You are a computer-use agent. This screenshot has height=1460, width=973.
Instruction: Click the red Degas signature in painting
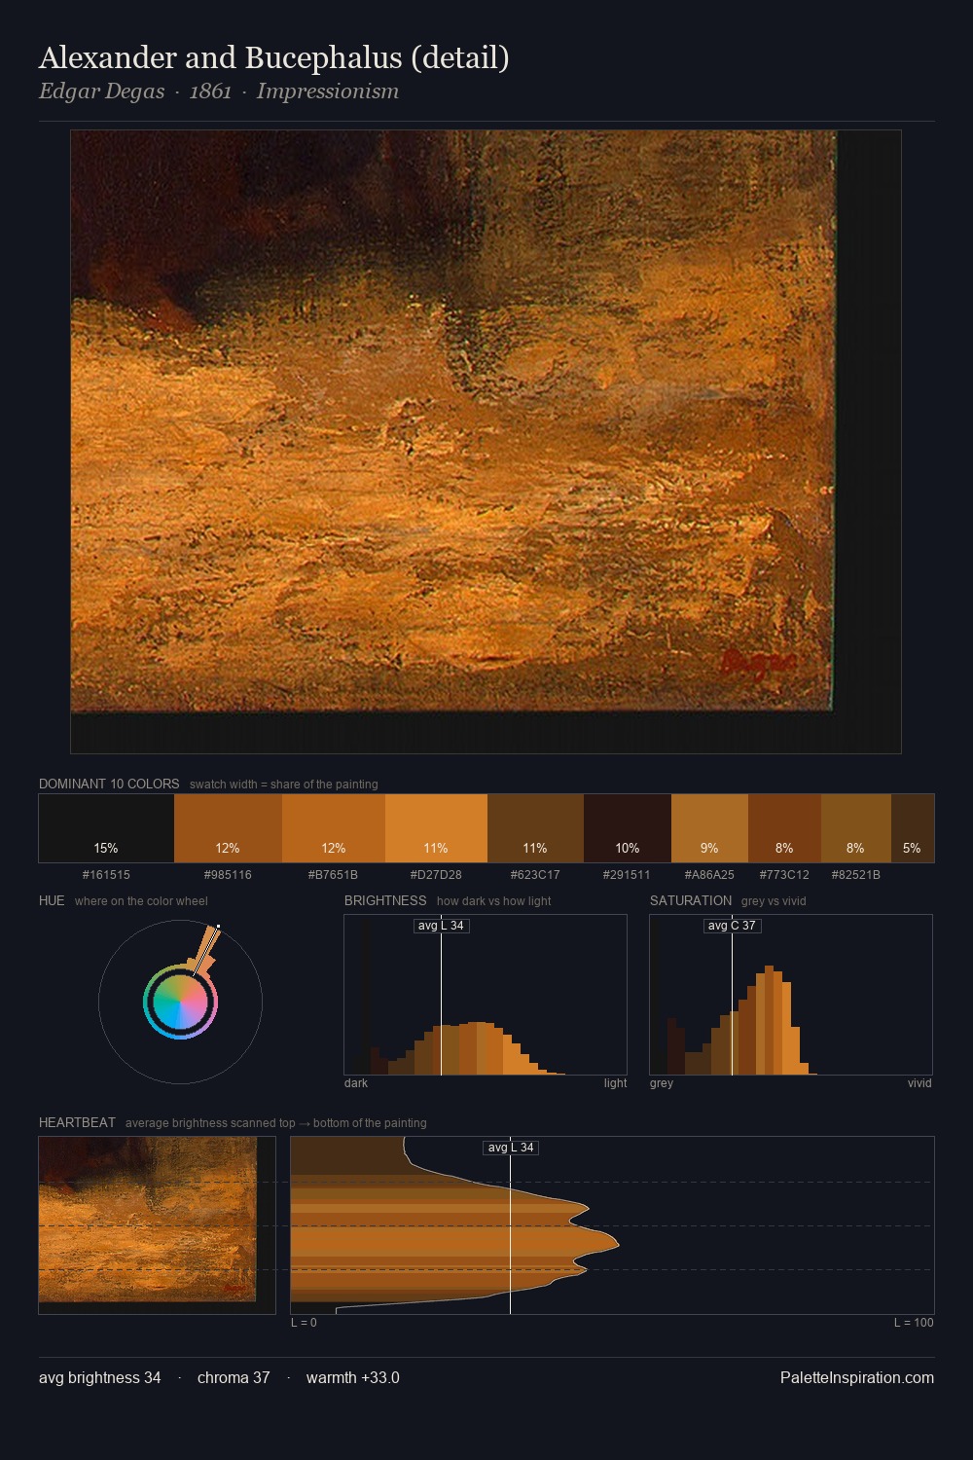[x=758, y=664]
